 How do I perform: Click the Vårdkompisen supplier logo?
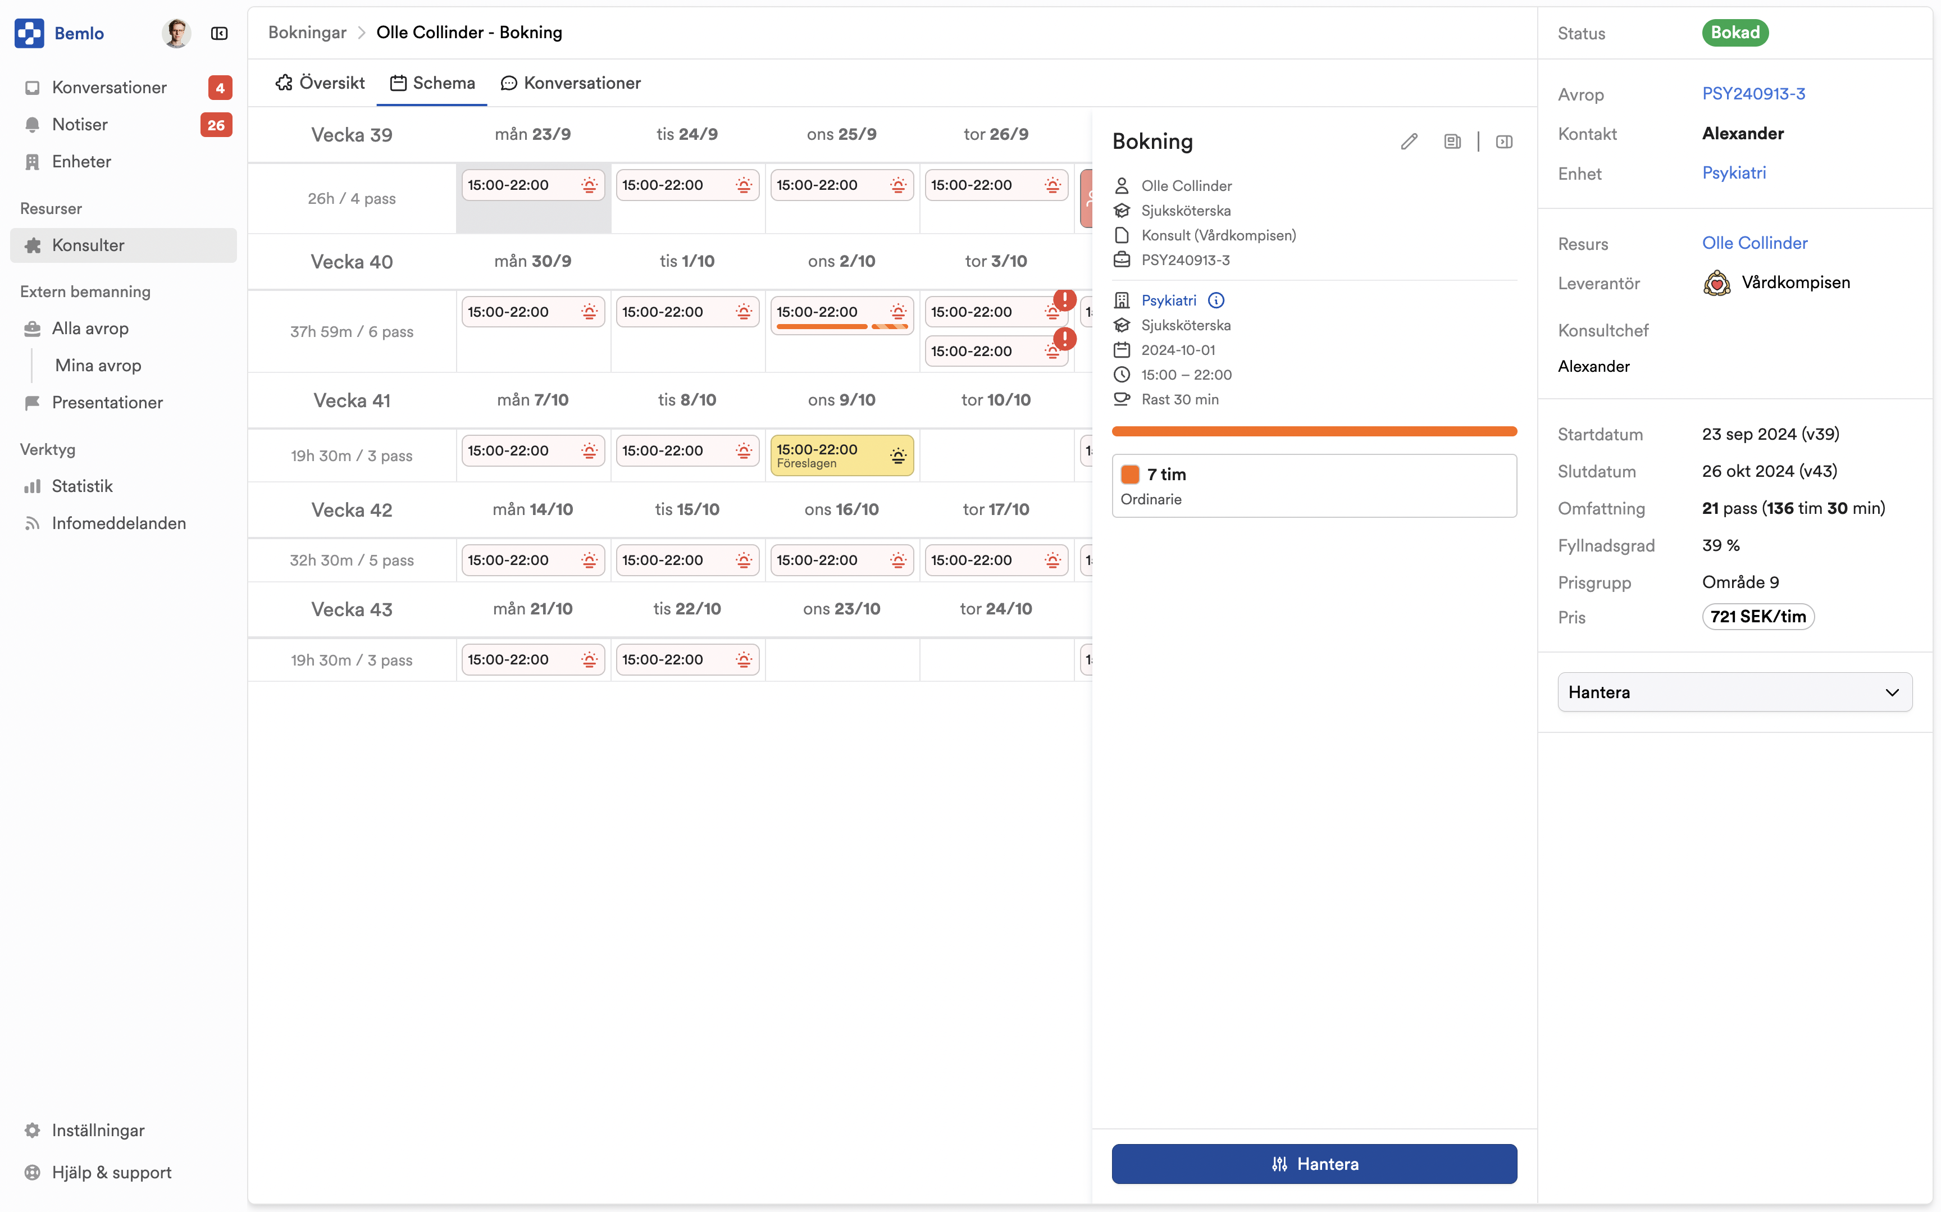[1716, 283]
